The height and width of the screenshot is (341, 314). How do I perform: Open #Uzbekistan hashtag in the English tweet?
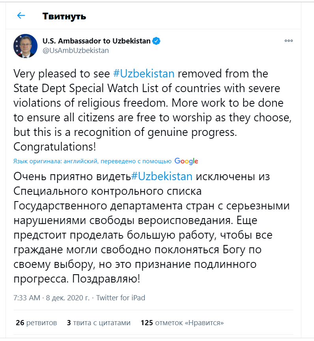[143, 74]
